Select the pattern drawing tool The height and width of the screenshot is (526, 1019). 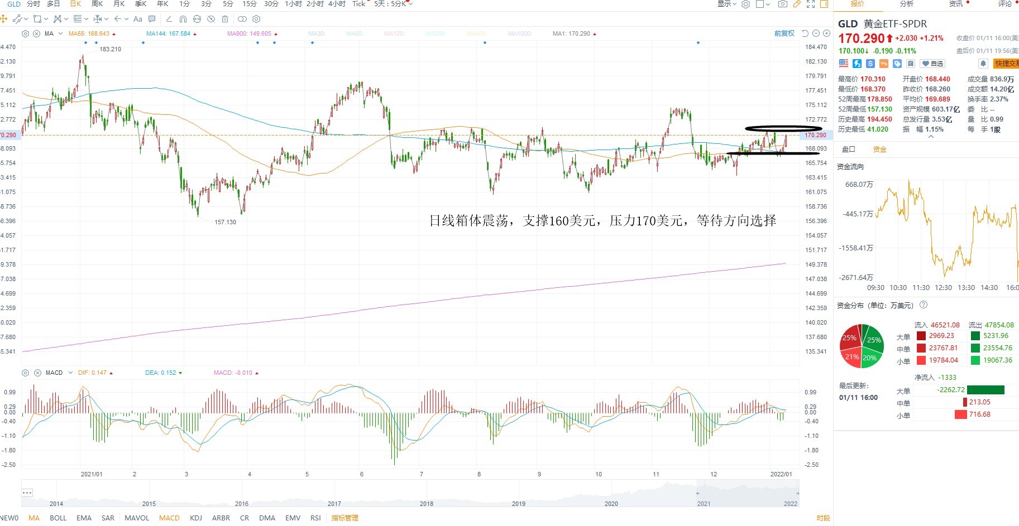pyautogui.click(x=58, y=19)
